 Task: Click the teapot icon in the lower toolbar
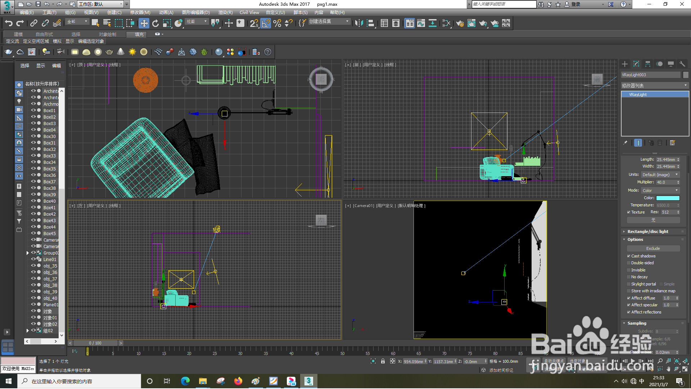pyautogui.click(x=8, y=52)
